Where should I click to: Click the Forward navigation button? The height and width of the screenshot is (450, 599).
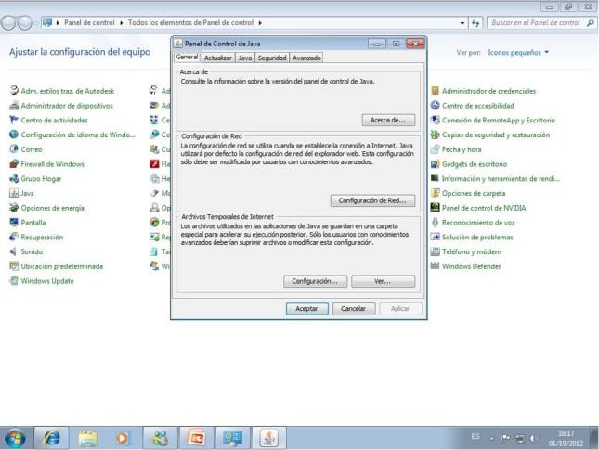[25, 23]
